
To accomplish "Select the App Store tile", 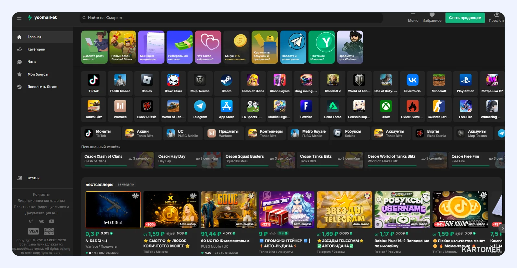I will pyautogui.click(x=226, y=109).
